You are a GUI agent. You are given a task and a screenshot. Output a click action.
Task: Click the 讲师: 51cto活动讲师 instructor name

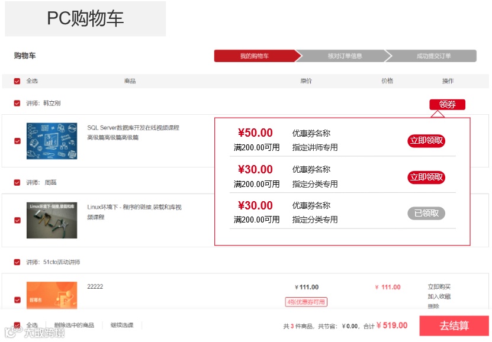[53, 262]
